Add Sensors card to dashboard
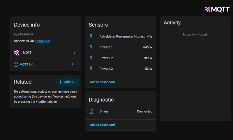 pos(102,82)
